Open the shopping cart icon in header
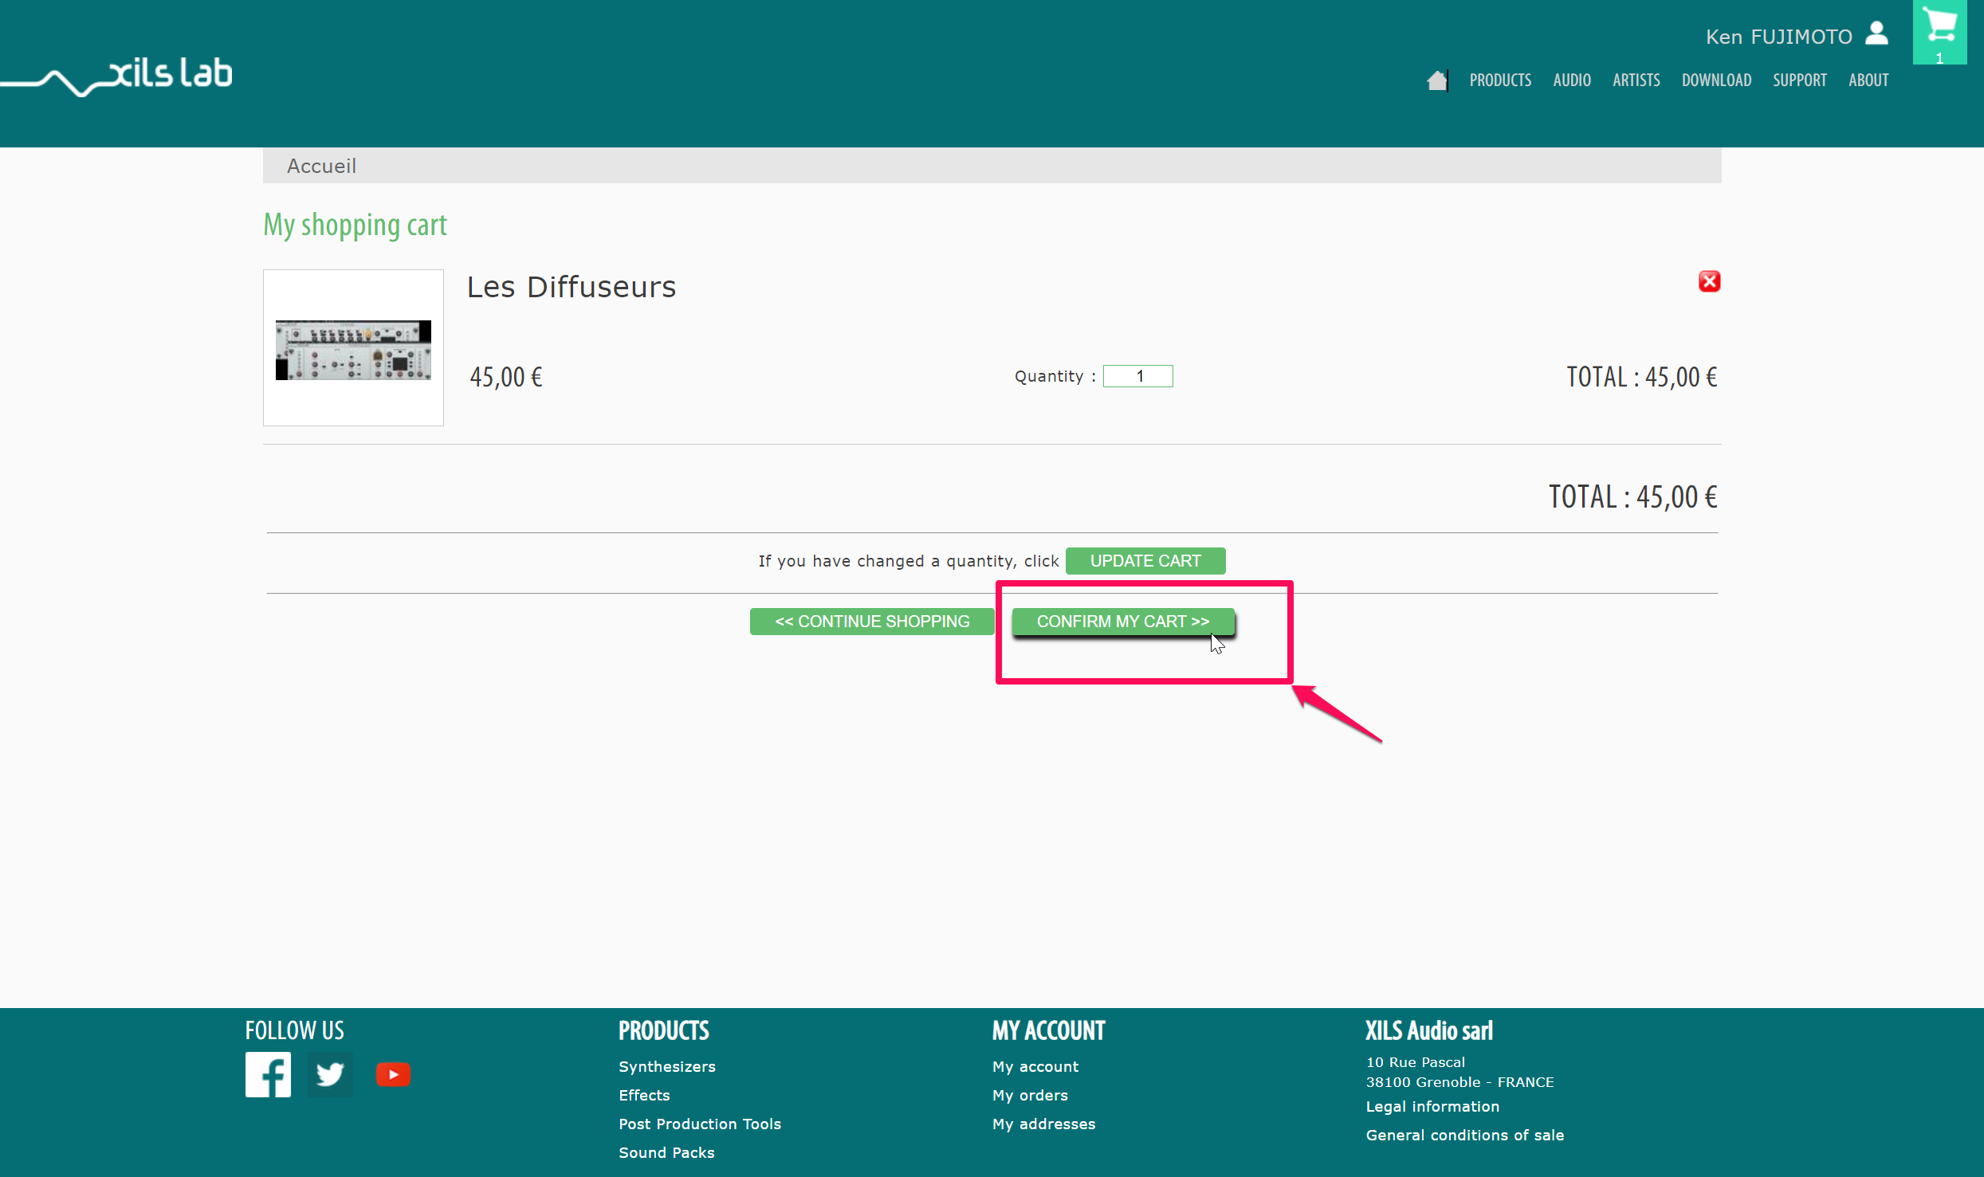1984x1177 pixels. pos(1939,32)
